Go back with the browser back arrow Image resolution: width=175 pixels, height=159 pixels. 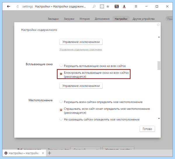tap(8, 6)
